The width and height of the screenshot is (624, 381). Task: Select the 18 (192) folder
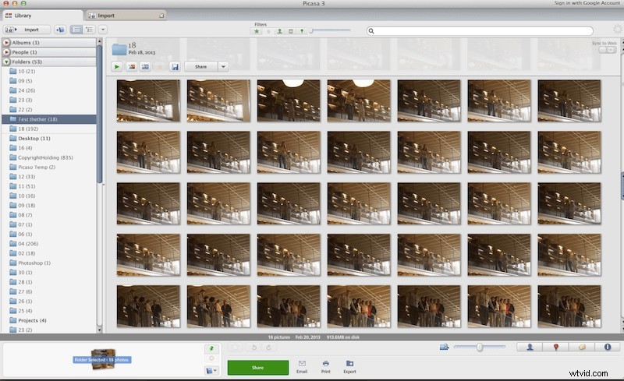click(x=49, y=129)
